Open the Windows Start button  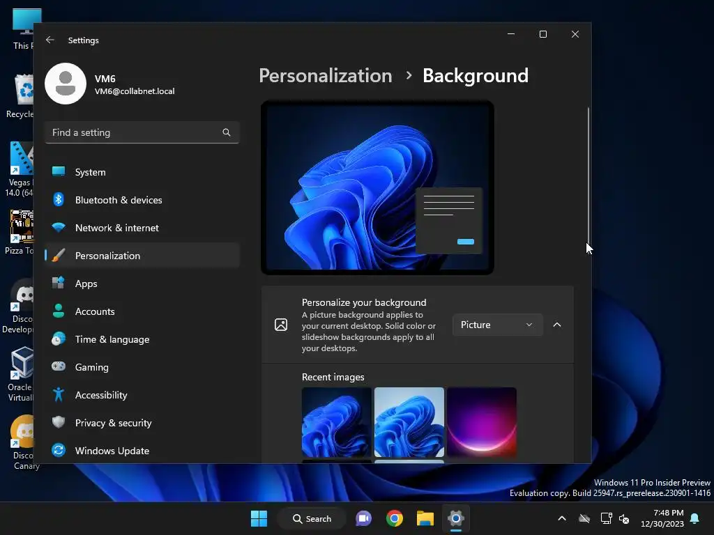tap(259, 518)
